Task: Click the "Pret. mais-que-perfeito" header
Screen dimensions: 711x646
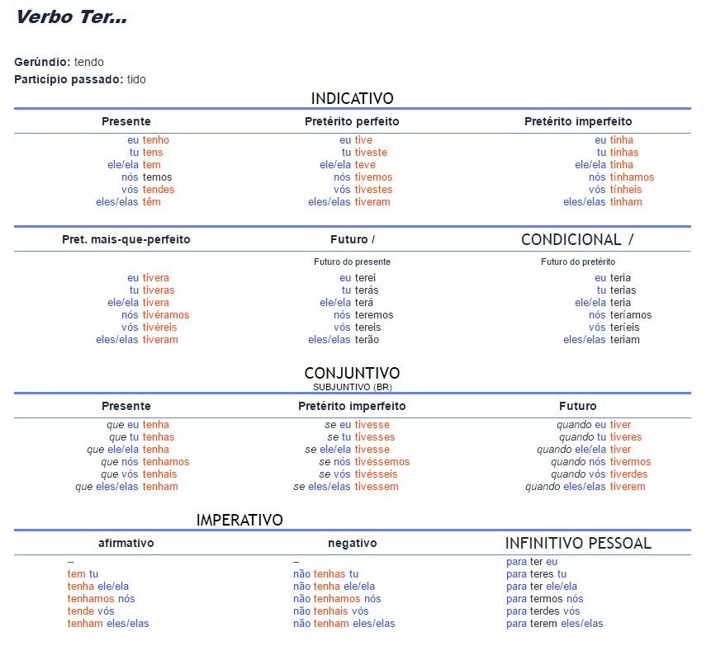Action: point(126,239)
